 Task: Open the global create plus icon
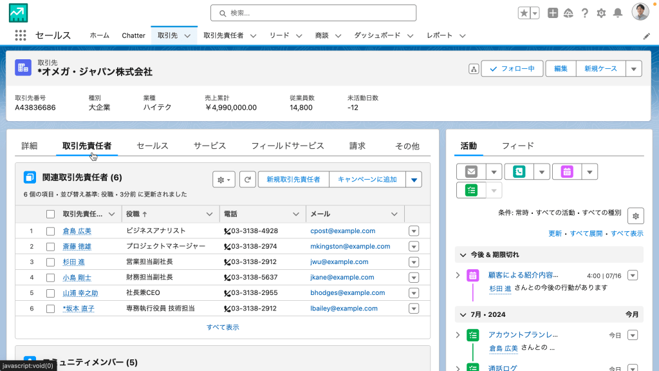[x=553, y=13]
